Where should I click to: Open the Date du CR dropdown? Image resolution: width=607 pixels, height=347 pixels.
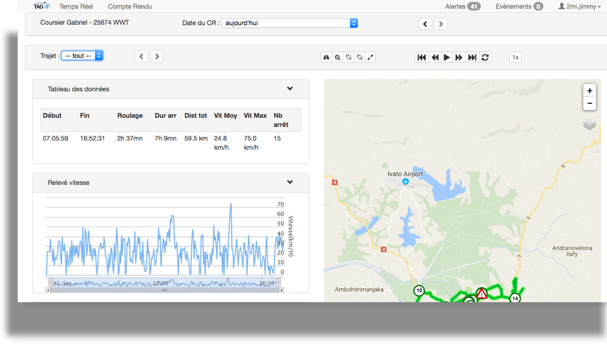(290, 23)
